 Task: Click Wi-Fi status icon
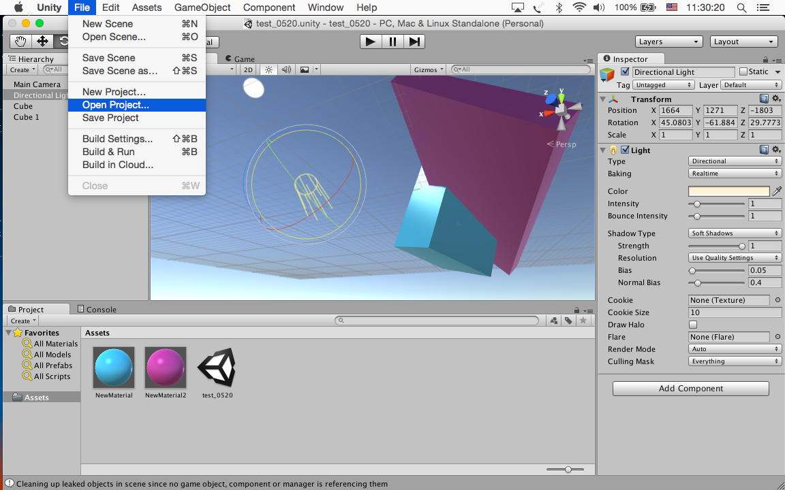point(579,7)
